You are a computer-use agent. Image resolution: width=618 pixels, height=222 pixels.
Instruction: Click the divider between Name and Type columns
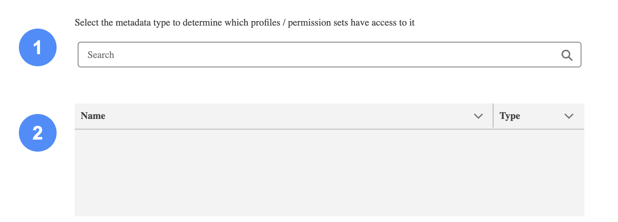(x=493, y=116)
